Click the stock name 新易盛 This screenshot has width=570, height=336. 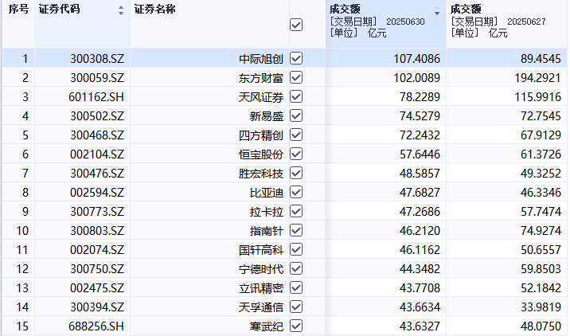[267, 116]
